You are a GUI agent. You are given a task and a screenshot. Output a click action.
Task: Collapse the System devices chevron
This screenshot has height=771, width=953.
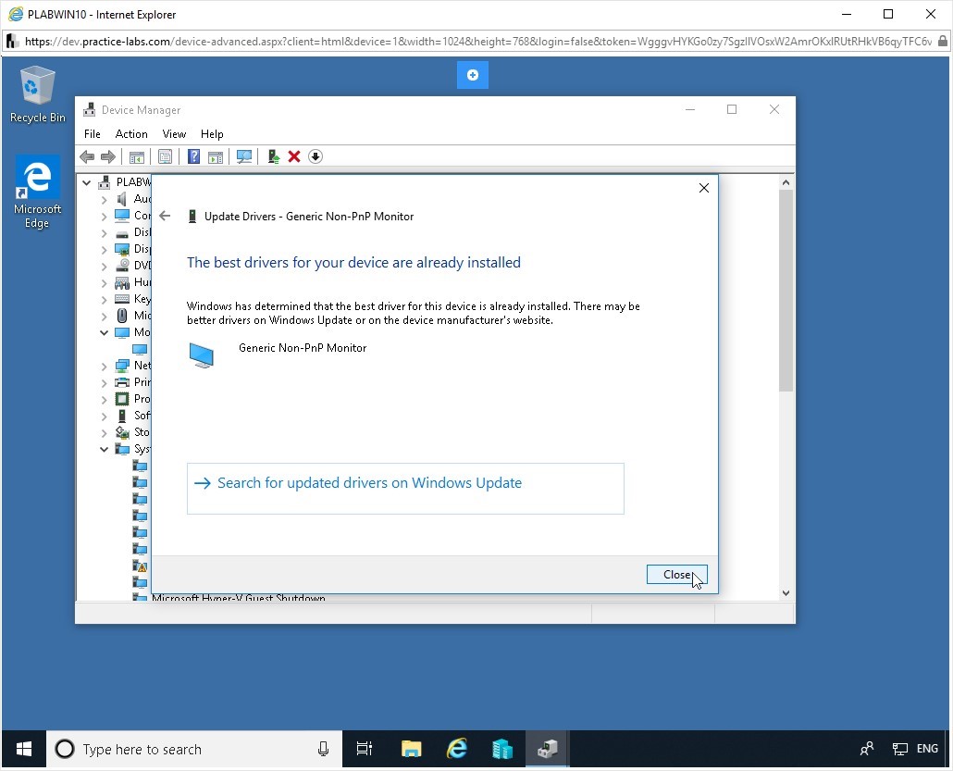coord(104,449)
